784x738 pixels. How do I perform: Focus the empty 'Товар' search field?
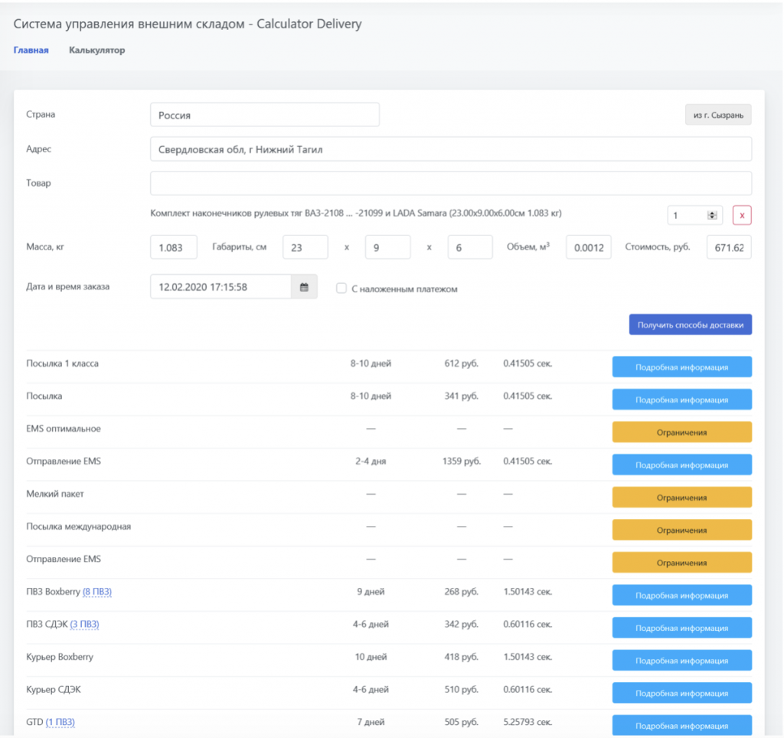click(x=450, y=184)
